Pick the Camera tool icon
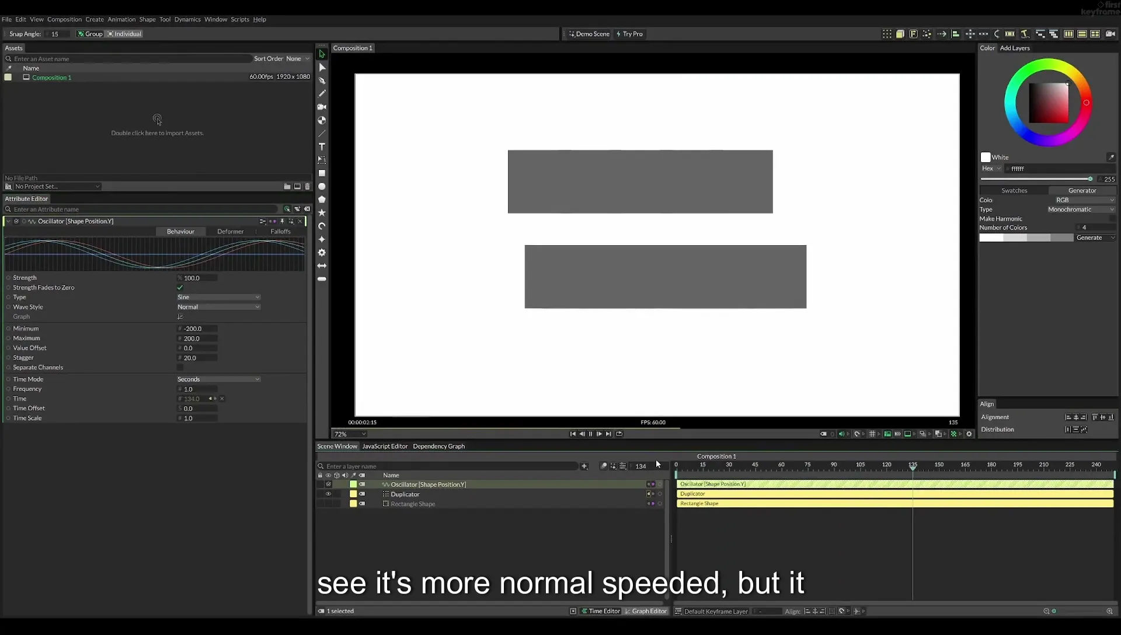 [322, 107]
